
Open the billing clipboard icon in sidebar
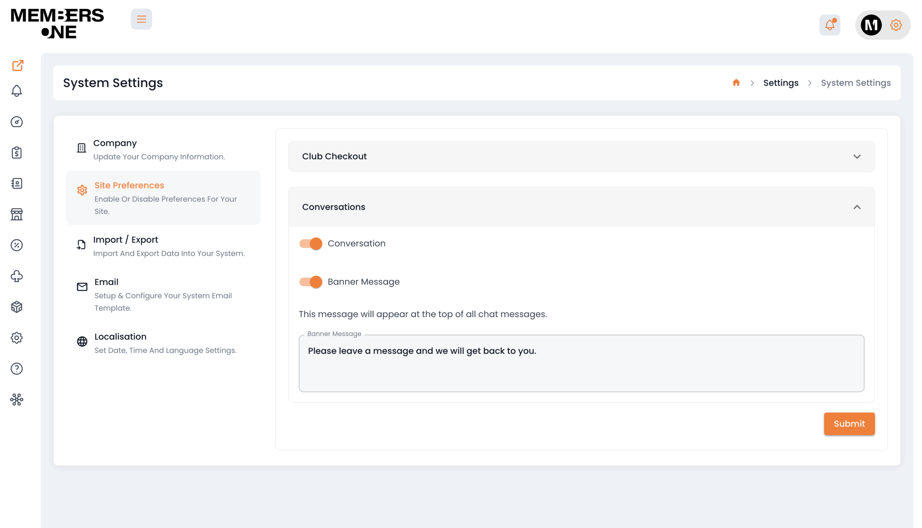click(x=17, y=152)
